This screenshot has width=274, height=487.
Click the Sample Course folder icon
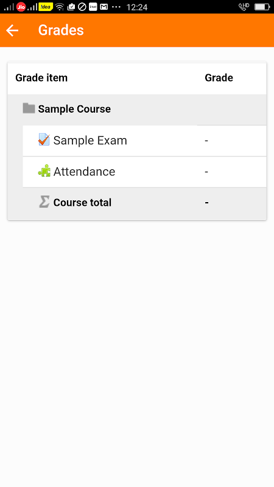pos(29,108)
